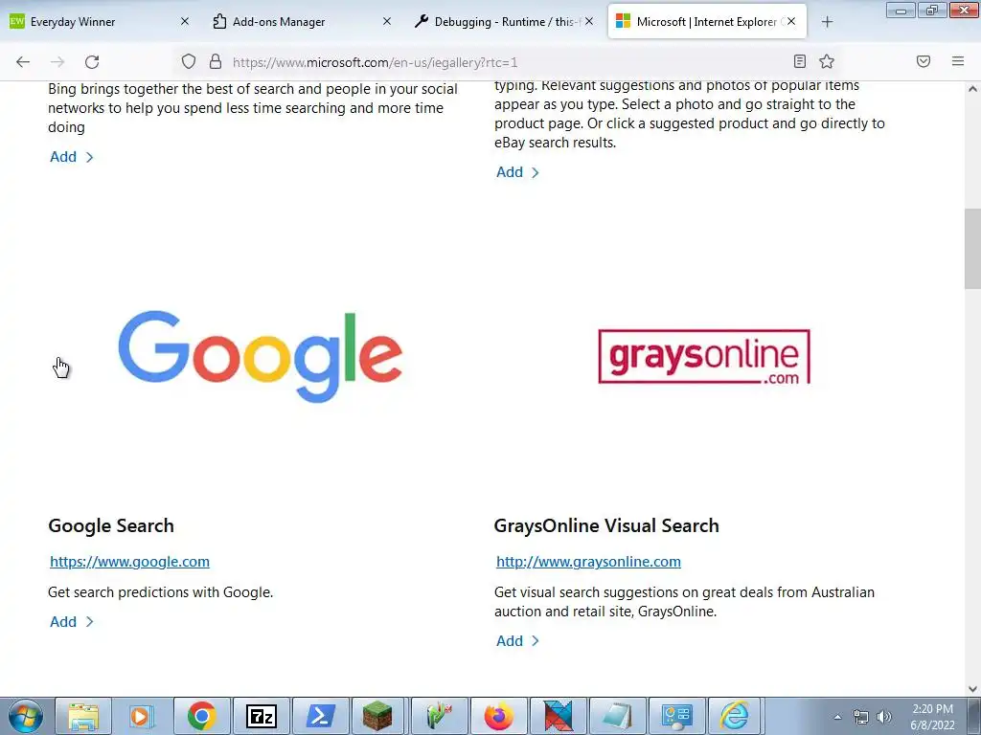Click the graysonline.com logo image
The height and width of the screenshot is (735, 981).
click(x=704, y=356)
